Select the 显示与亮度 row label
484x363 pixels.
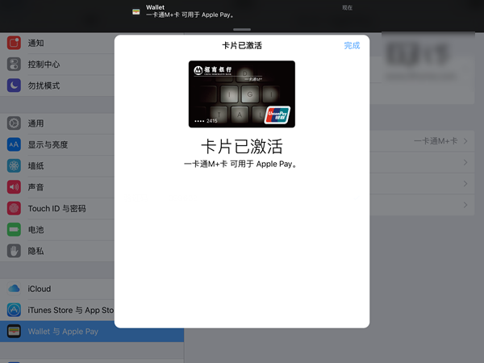point(48,144)
